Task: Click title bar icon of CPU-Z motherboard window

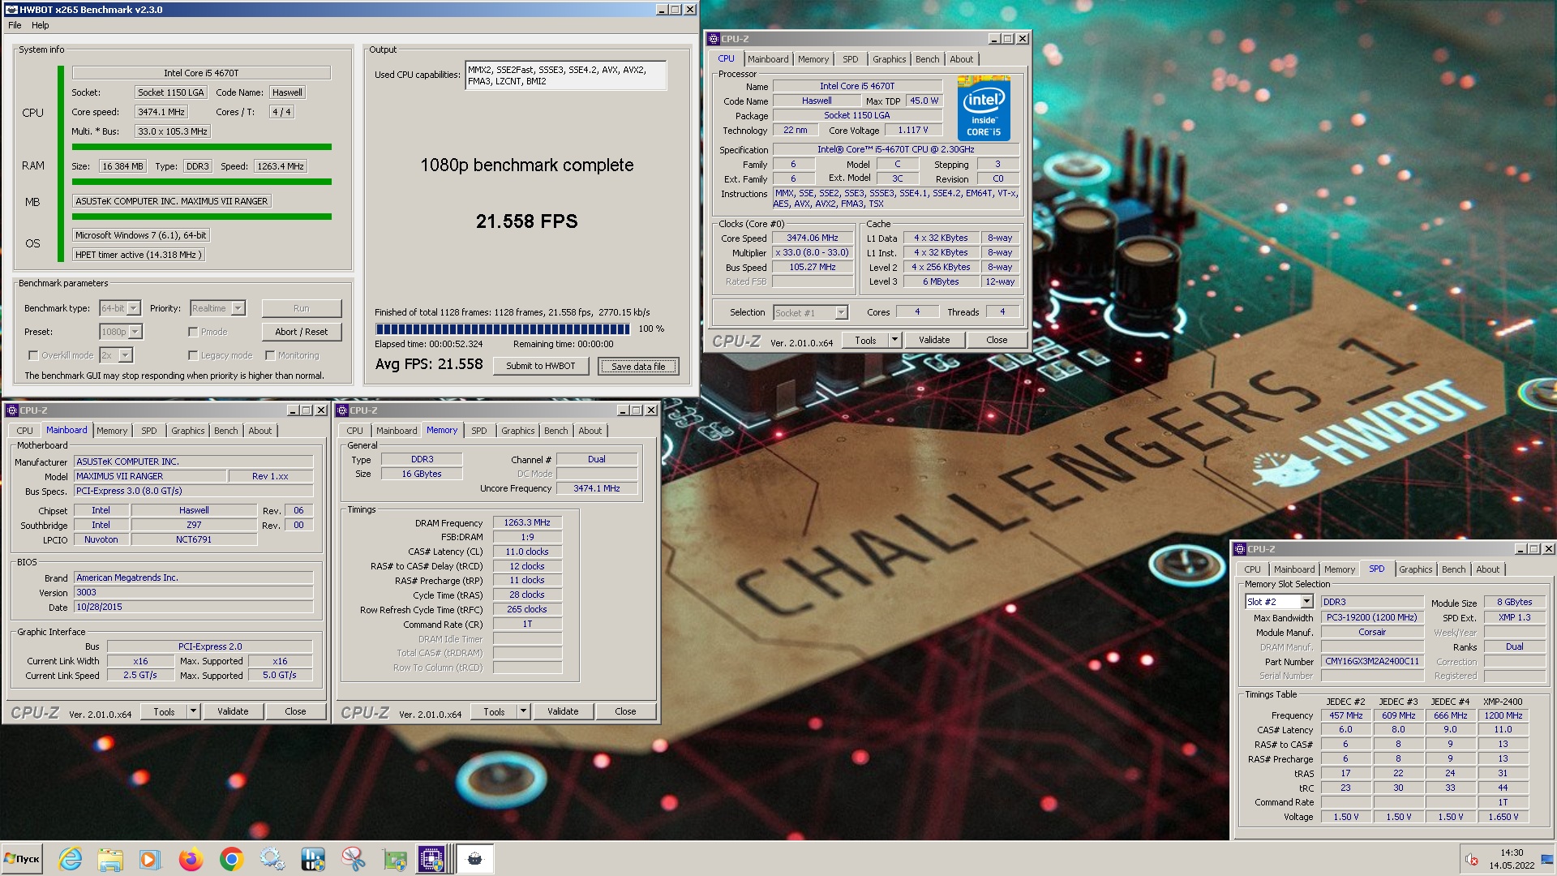Action: tap(12, 410)
